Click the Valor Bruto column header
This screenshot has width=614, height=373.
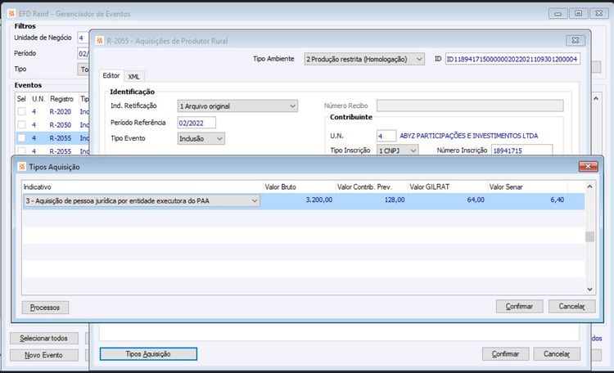299,187
